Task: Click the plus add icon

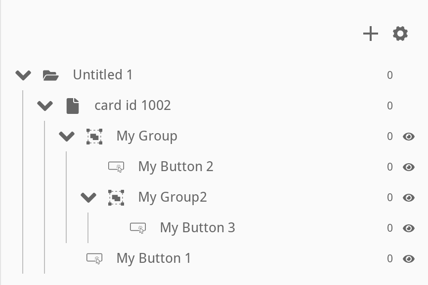Action: pyautogui.click(x=370, y=34)
